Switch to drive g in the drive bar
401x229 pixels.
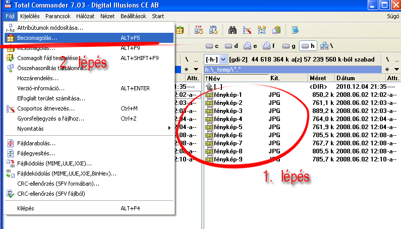[289, 46]
